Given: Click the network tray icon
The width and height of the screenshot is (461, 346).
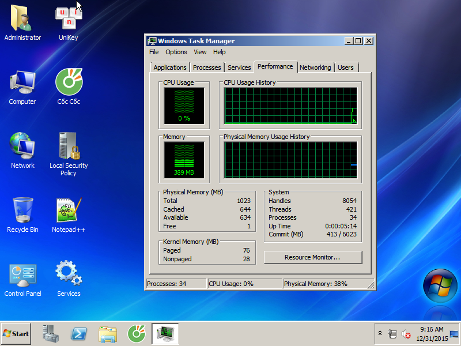Looking at the screenshot, I should coord(392,334).
